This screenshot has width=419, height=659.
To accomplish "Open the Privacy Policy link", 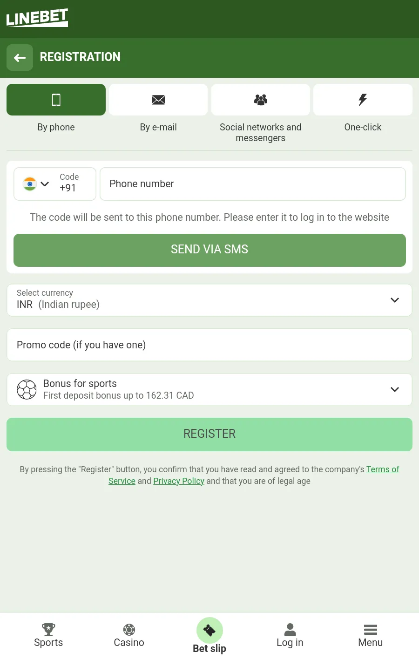I will [179, 481].
